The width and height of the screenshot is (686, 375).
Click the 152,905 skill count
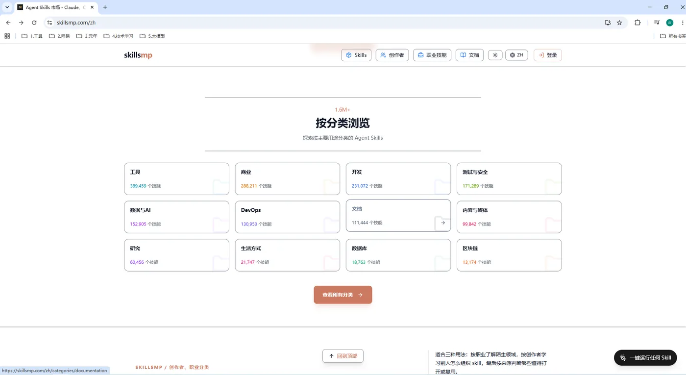138,224
